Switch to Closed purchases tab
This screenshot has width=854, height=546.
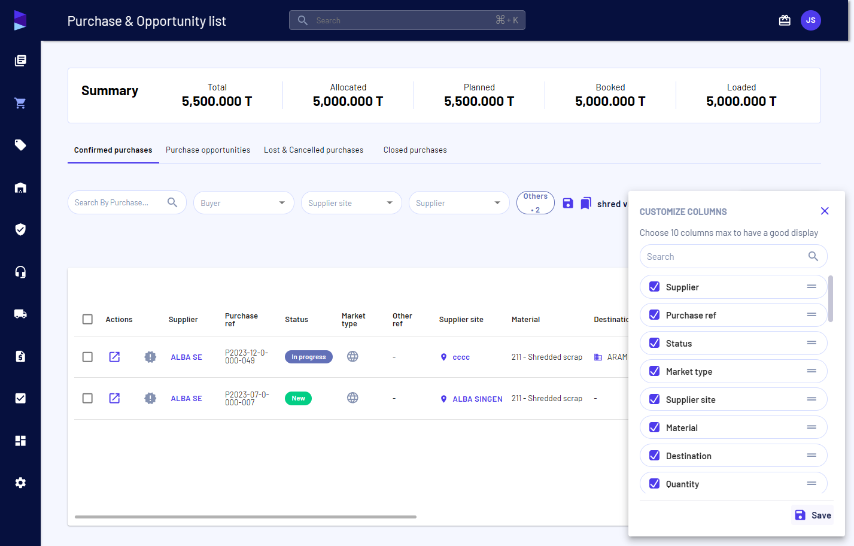click(415, 150)
